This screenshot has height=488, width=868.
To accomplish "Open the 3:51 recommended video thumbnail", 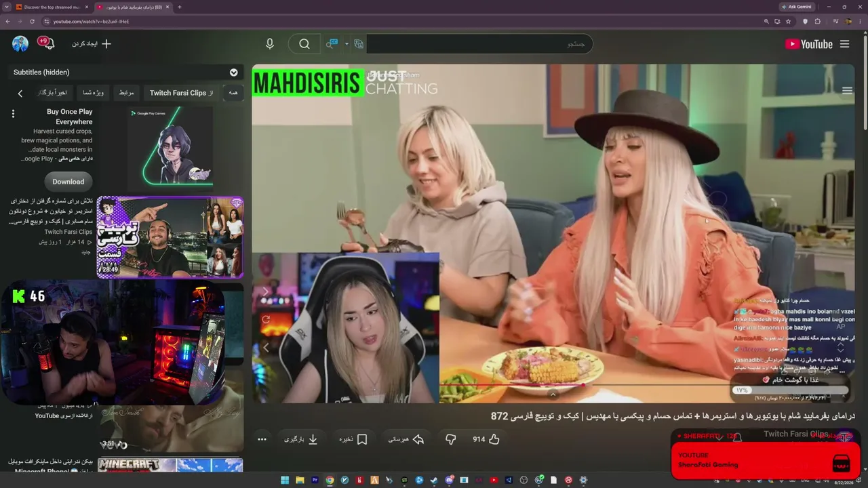I will 171,428.
